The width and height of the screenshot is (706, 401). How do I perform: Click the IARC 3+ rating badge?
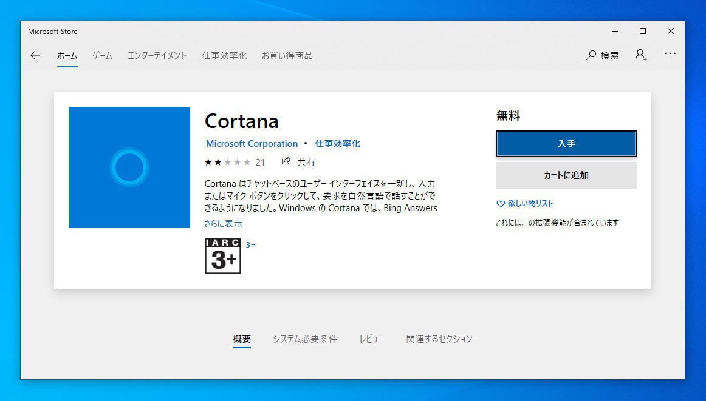(x=223, y=256)
